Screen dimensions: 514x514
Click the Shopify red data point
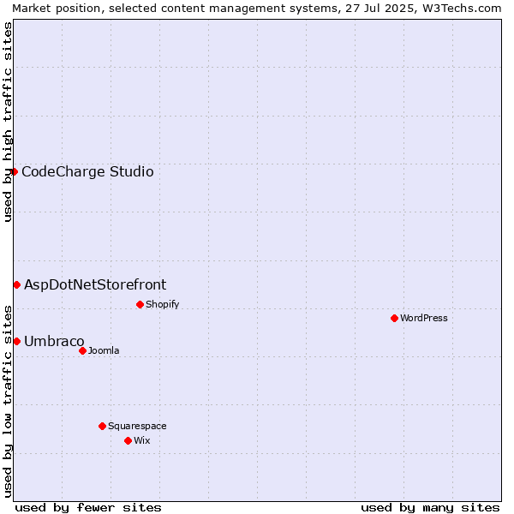tap(140, 304)
